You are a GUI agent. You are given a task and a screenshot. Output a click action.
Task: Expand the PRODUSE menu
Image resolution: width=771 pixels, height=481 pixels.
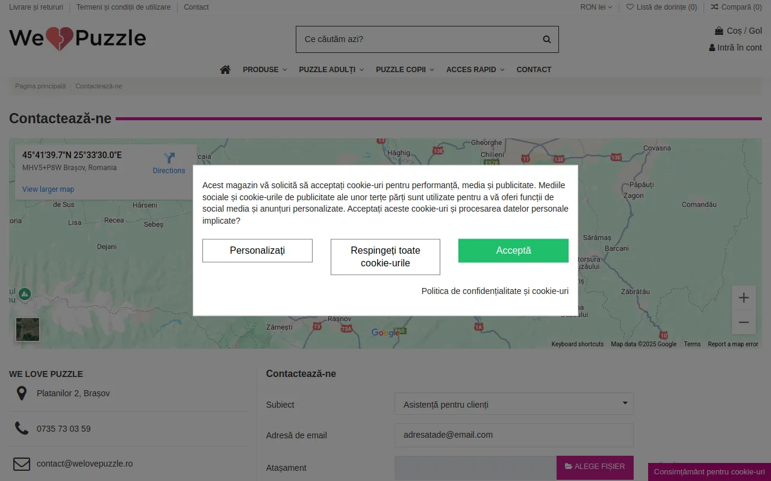click(264, 70)
